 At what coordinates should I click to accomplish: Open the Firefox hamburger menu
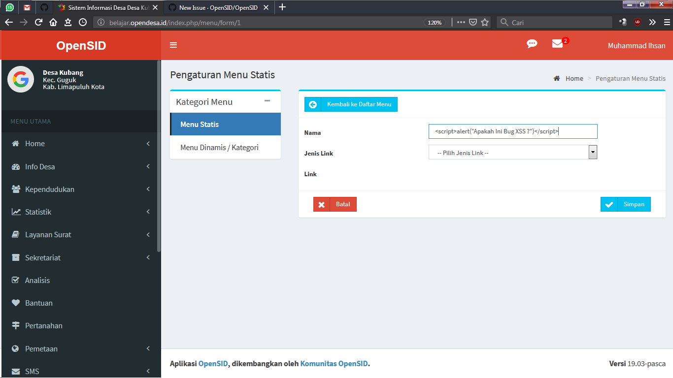[x=666, y=22]
